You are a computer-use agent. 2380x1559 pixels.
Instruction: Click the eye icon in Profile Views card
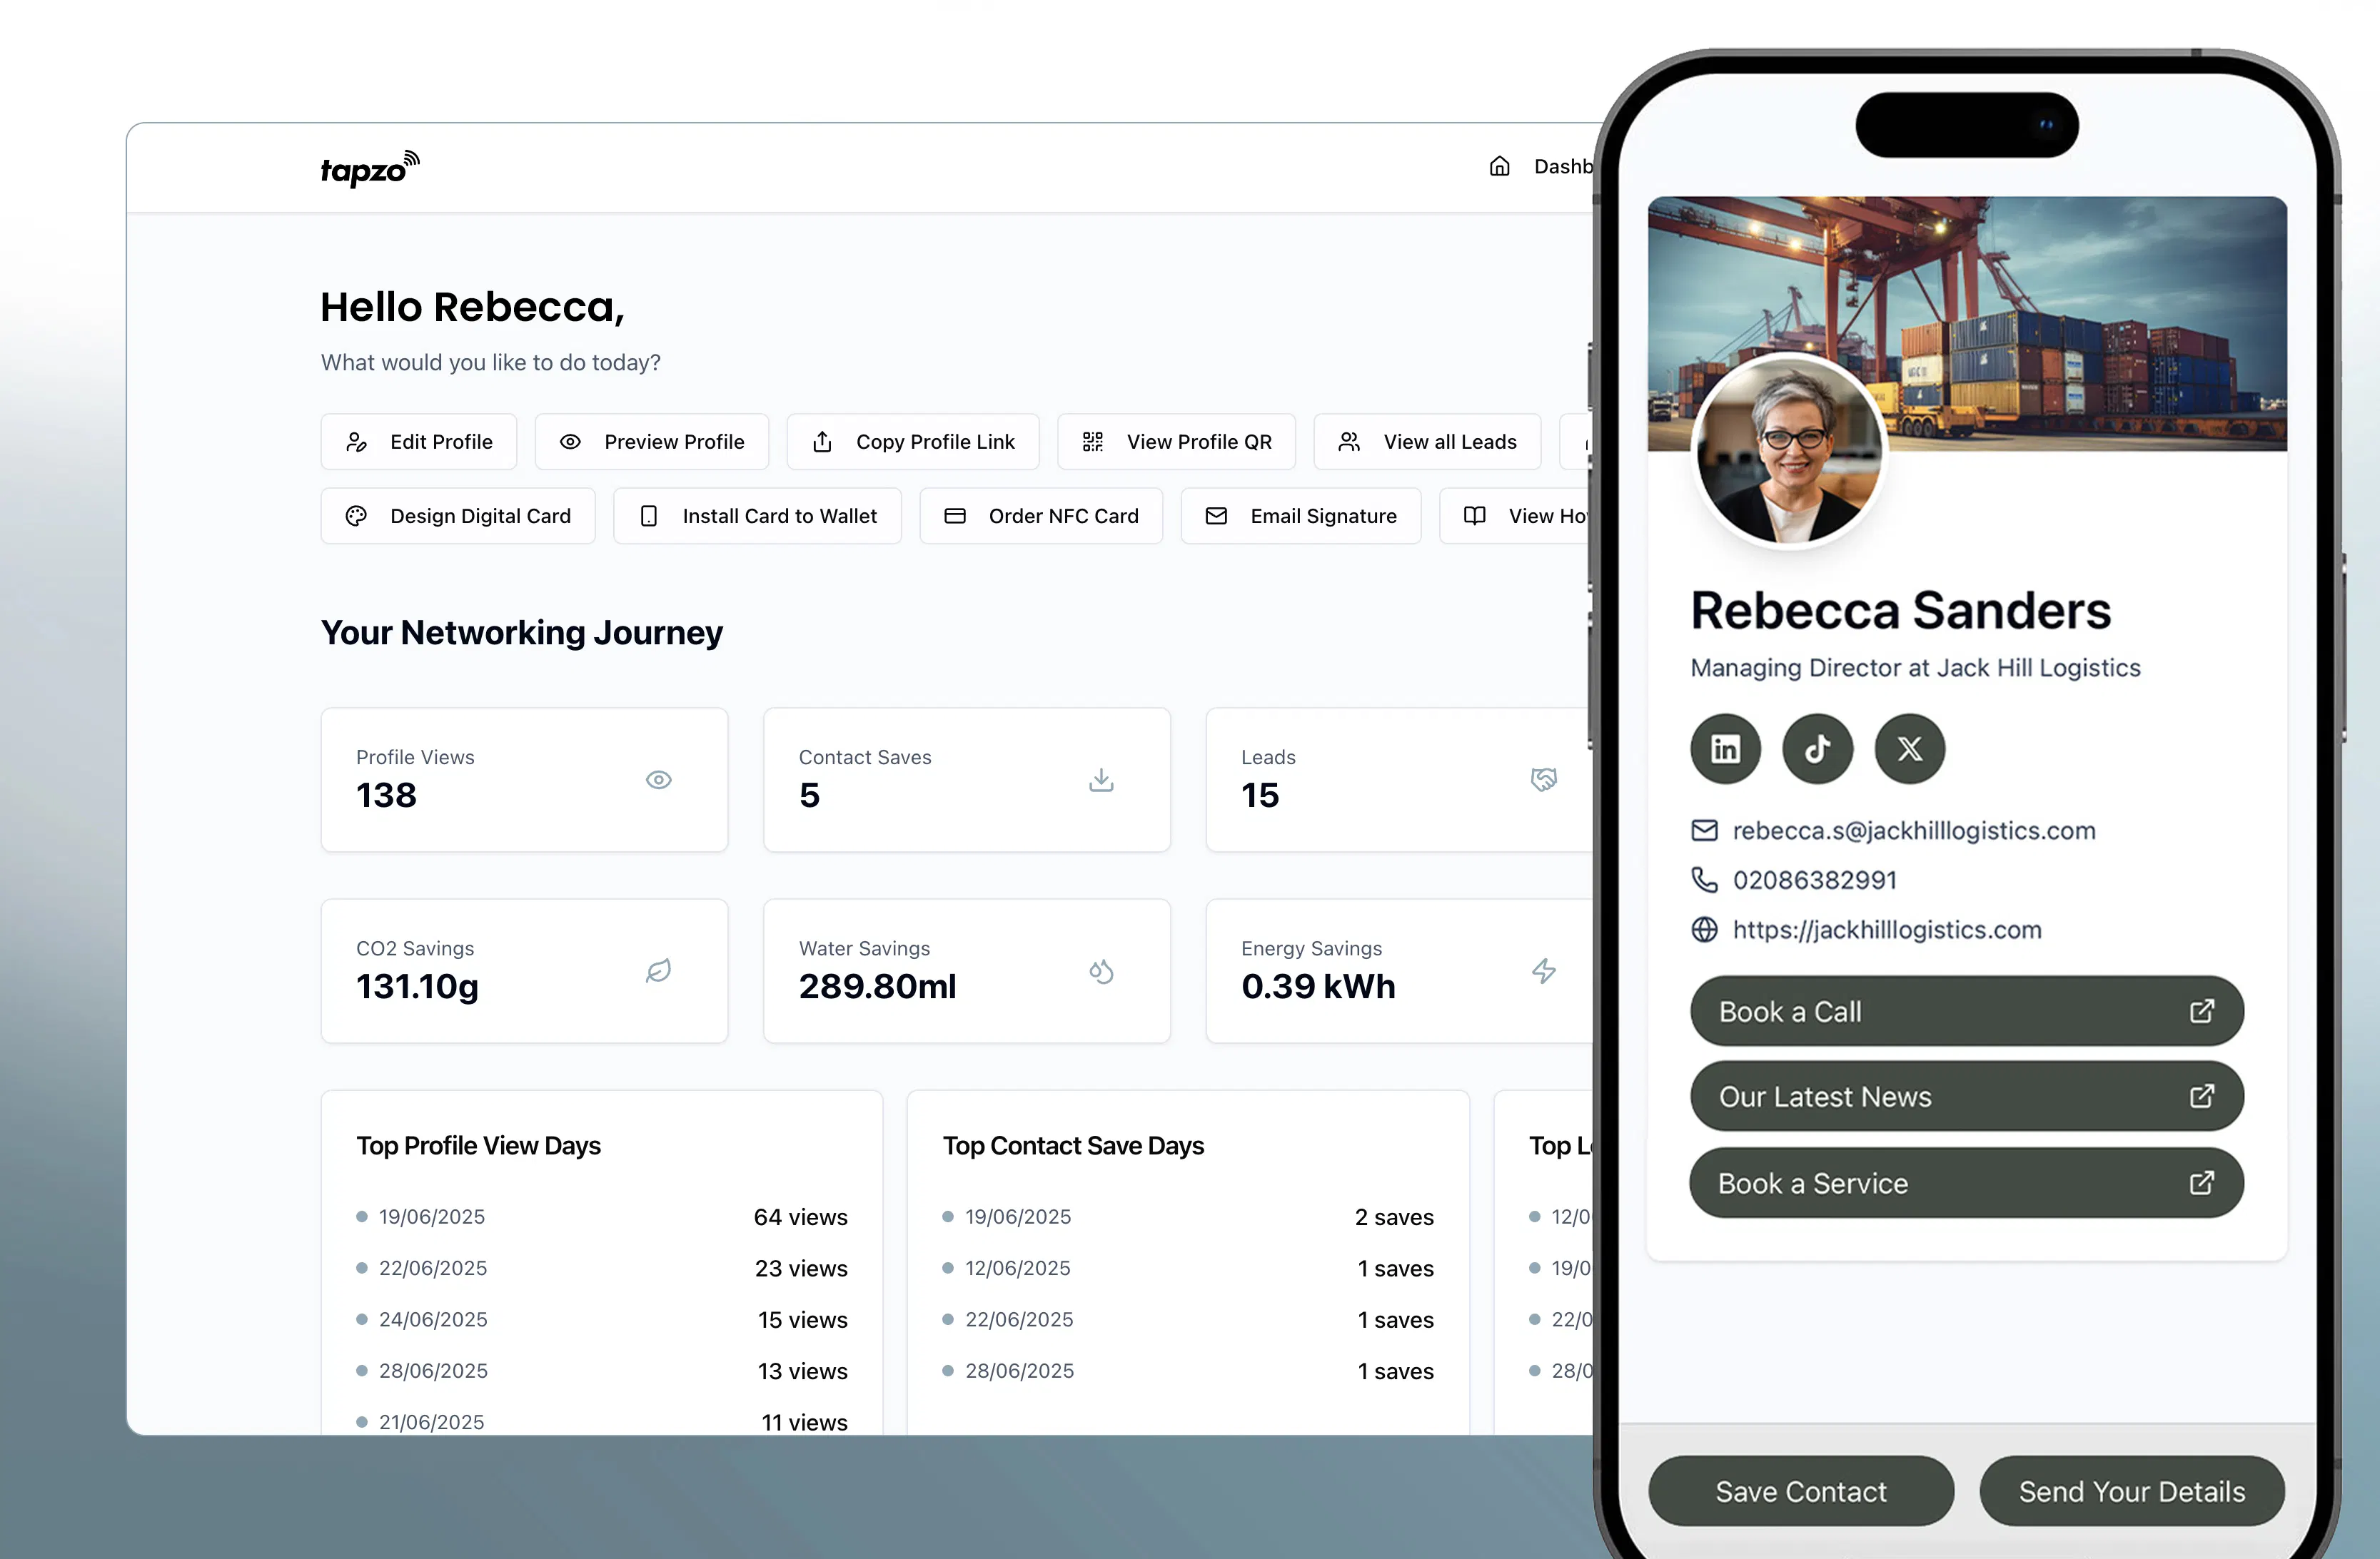[x=658, y=779]
